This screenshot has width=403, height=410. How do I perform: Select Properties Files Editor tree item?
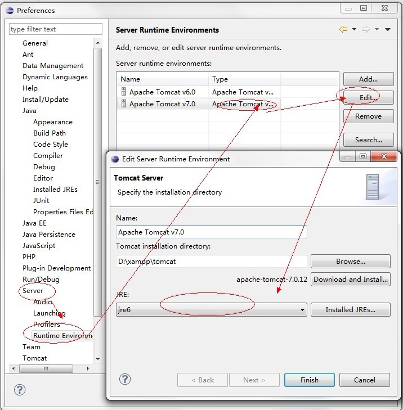pos(63,212)
